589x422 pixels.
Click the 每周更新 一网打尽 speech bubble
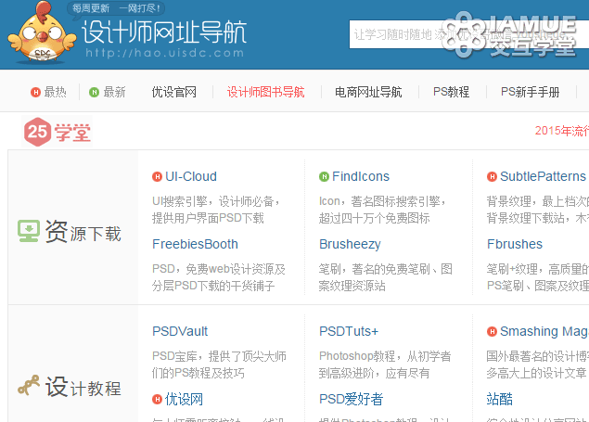(116, 8)
